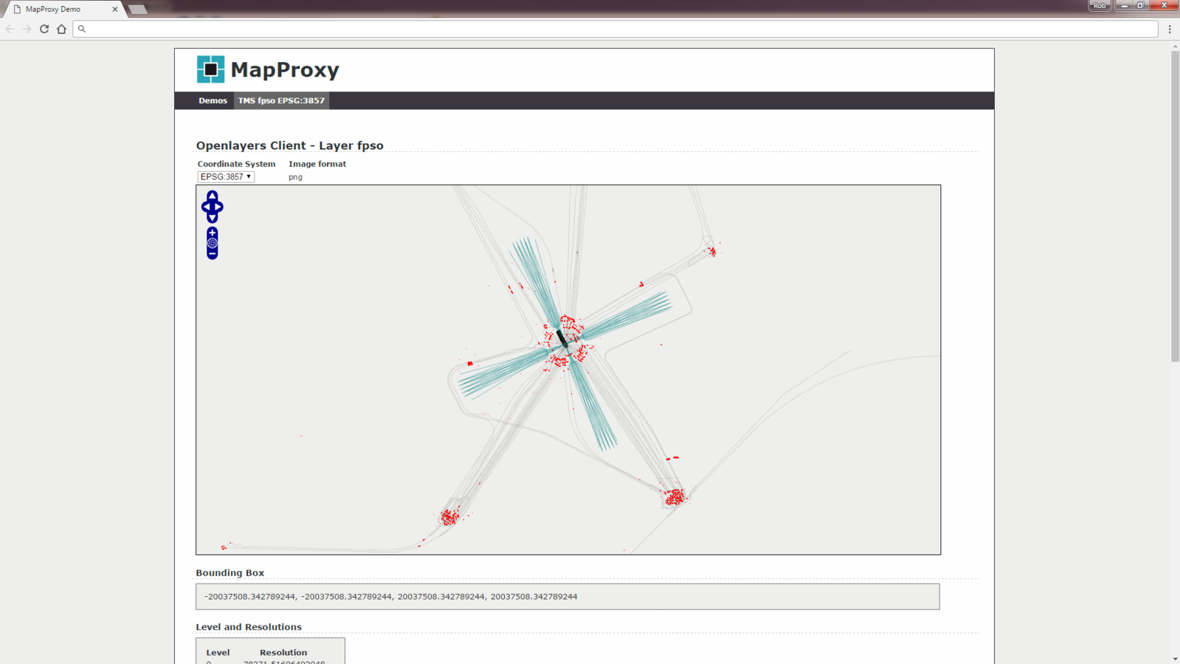Click the 'Coordinate System' label
Image resolution: width=1180 pixels, height=664 pixels.
(x=236, y=164)
